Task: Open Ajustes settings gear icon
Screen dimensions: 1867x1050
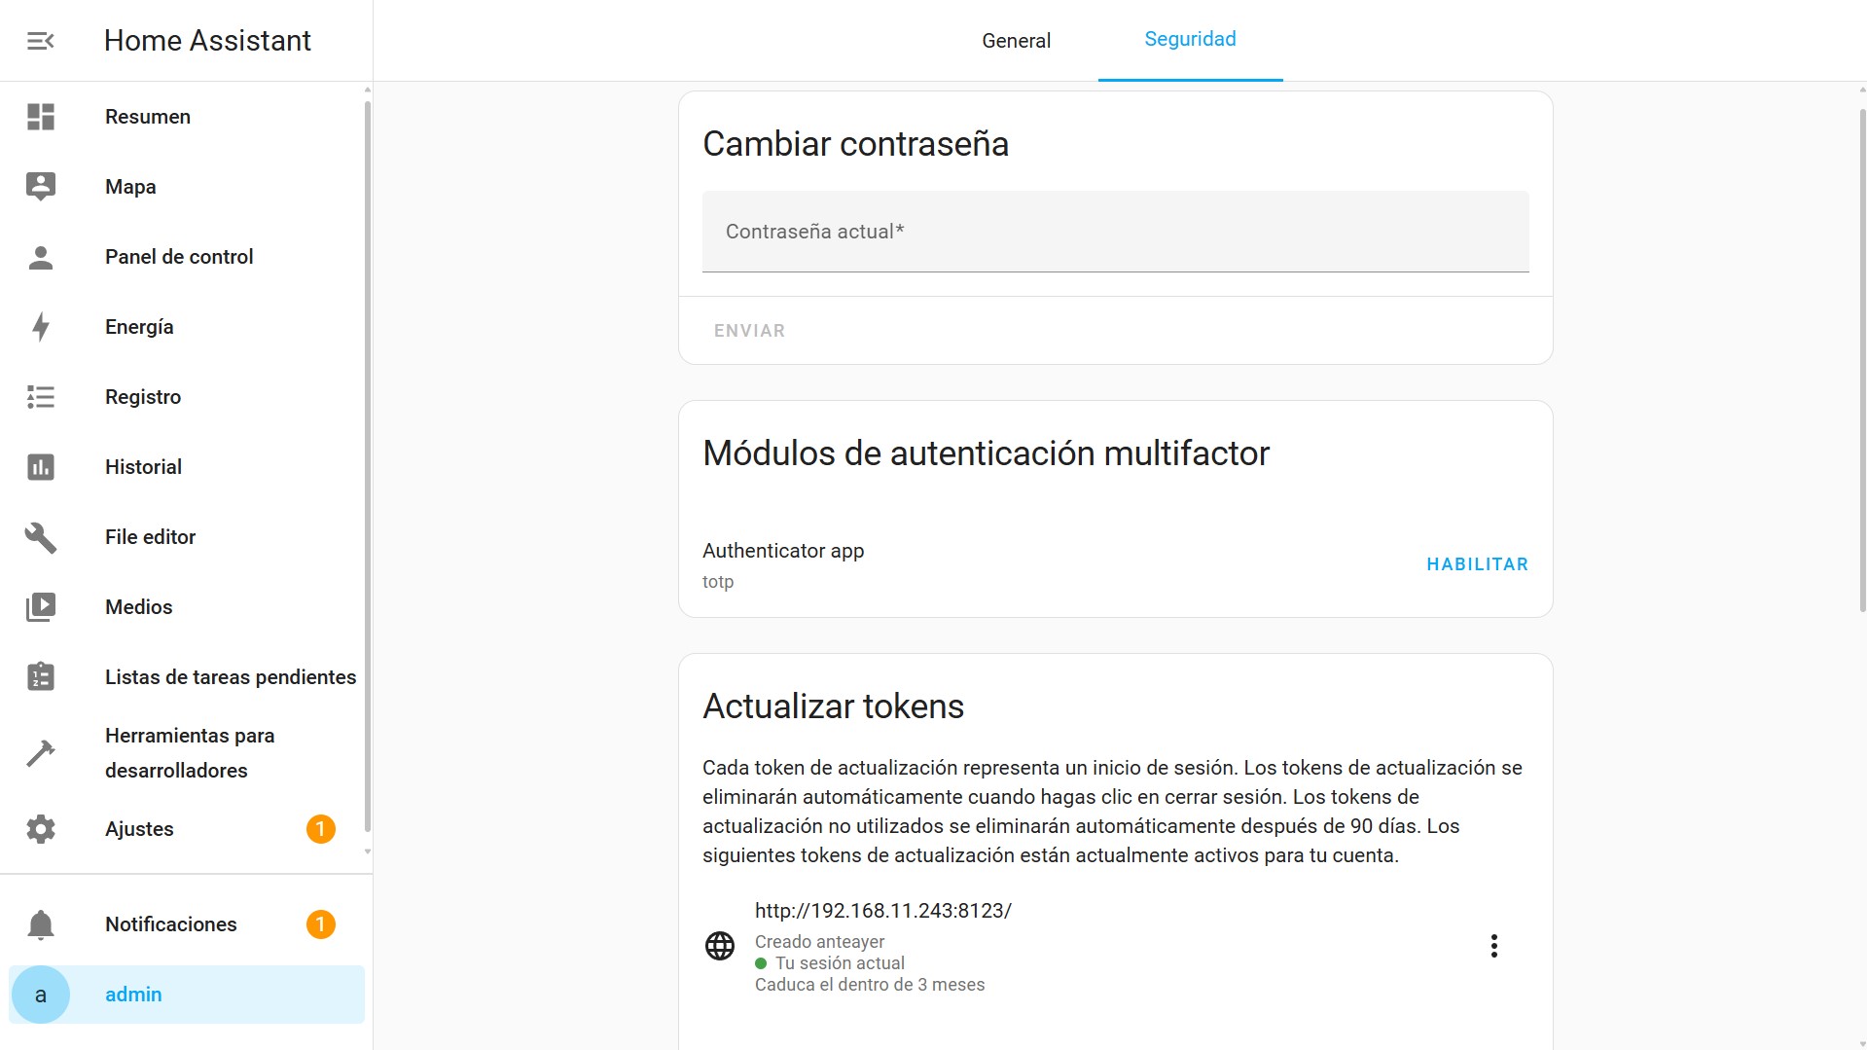Action: click(39, 828)
